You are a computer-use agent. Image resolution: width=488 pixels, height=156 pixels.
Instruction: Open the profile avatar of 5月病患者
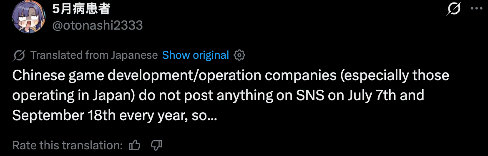coord(29,17)
